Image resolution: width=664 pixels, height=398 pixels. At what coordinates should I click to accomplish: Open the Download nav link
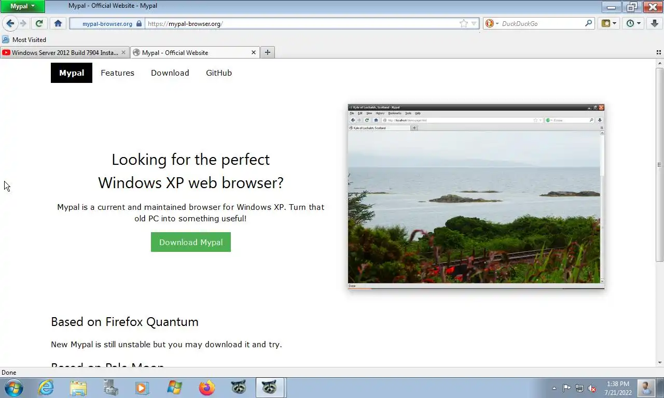coord(170,73)
